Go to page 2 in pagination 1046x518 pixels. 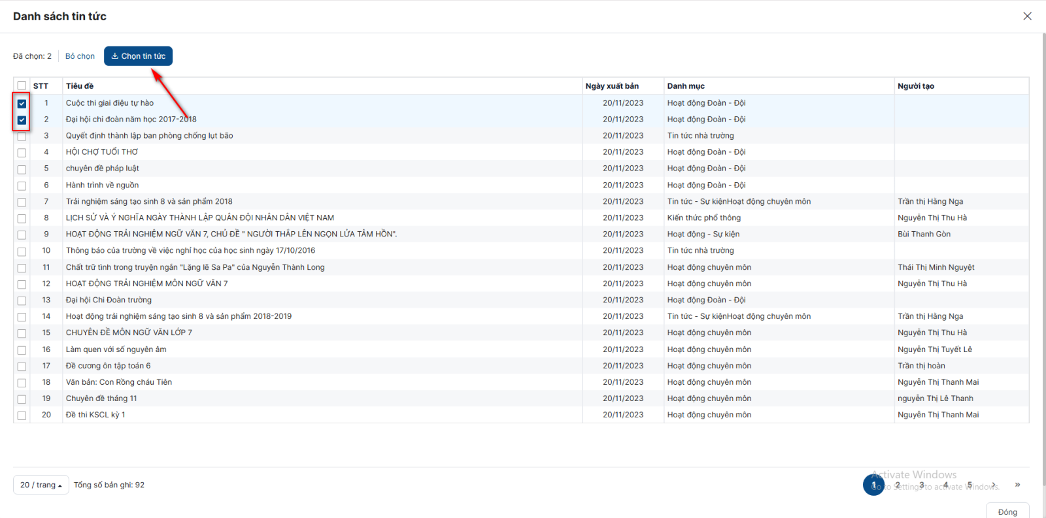898,485
